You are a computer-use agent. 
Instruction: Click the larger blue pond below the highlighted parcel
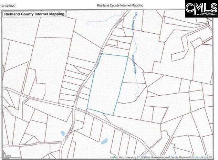[104, 141]
